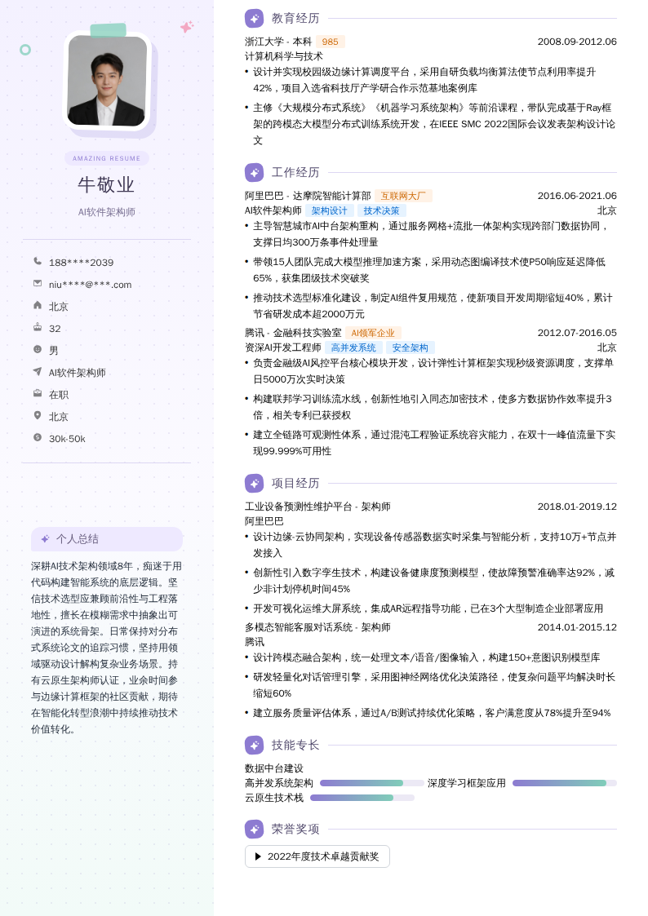This screenshot has height=916, width=648.
Task: Click the email envelope icon
Action: click(38, 283)
